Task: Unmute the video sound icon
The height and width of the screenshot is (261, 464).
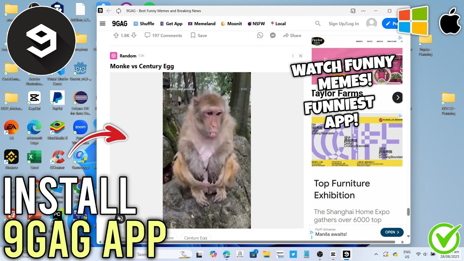Action: pyautogui.click(x=120, y=218)
